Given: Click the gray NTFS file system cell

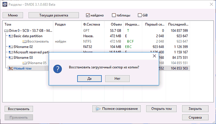Looking at the screenshot, I should pos(87,42).
